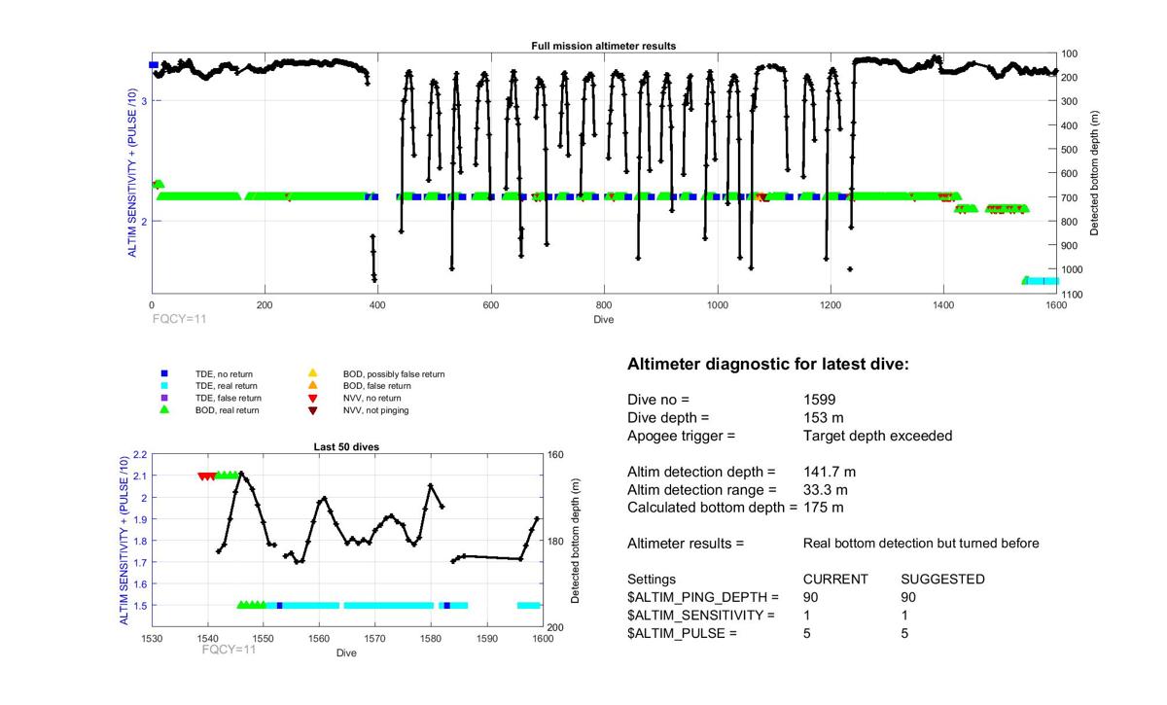Click the '$ALTIM_PING_DEPTH =' setting label
This screenshot has height=705, width=1167.
pyautogui.click(x=703, y=597)
